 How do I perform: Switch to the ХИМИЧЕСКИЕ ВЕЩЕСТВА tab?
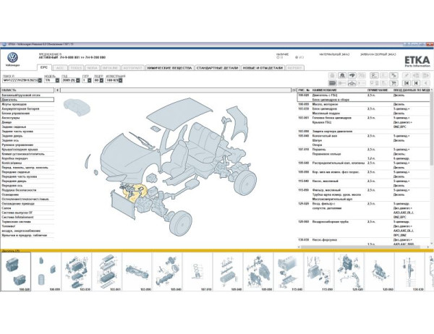pos(168,67)
